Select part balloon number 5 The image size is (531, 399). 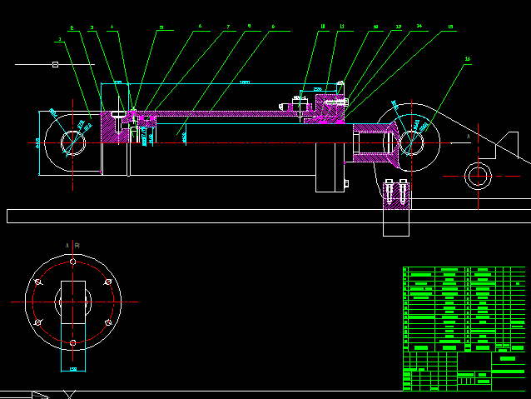click(x=161, y=27)
